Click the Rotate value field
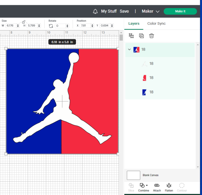The image size is (202, 195). (x=60, y=26)
